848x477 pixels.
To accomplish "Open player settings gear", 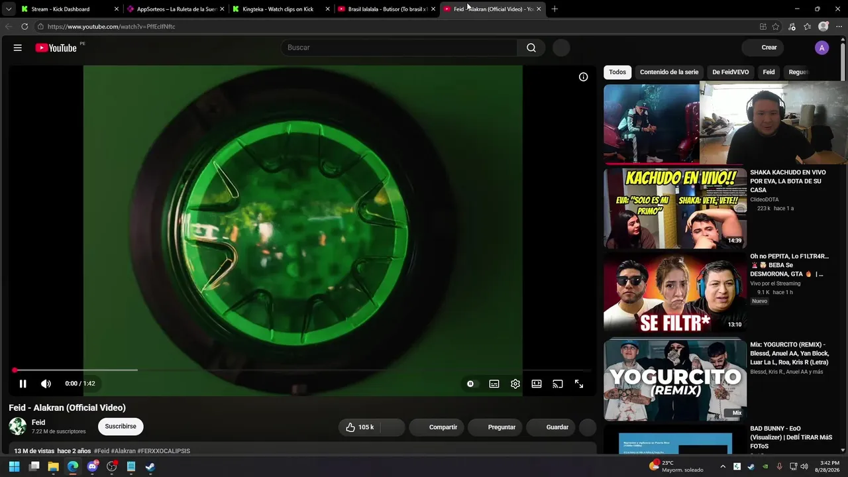I will 515,384.
